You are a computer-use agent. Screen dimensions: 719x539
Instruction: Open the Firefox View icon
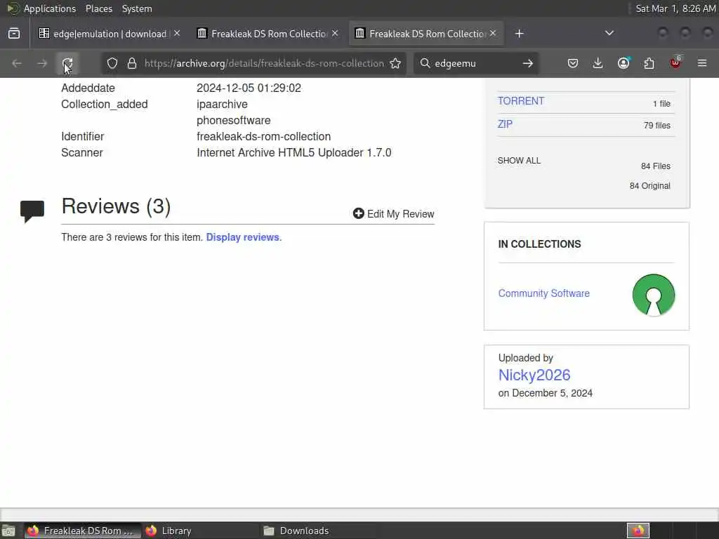point(14,34)
